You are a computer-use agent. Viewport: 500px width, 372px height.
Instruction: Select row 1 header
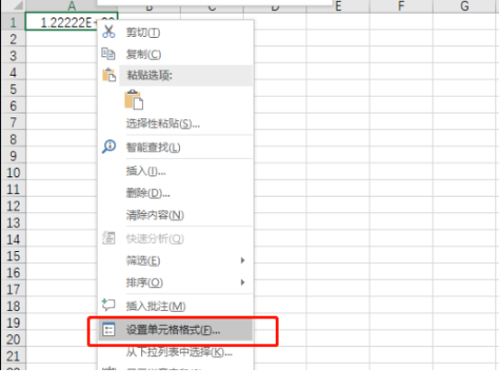click(13, 22)
